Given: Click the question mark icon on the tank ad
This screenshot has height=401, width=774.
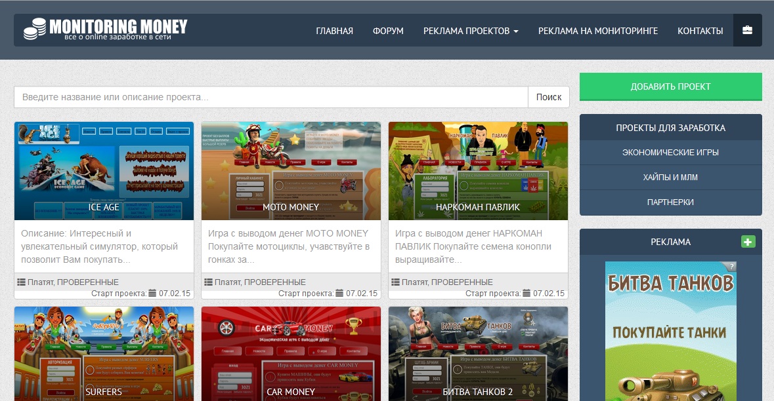Looking at the screenshot, I should click(x=732, y=266).
